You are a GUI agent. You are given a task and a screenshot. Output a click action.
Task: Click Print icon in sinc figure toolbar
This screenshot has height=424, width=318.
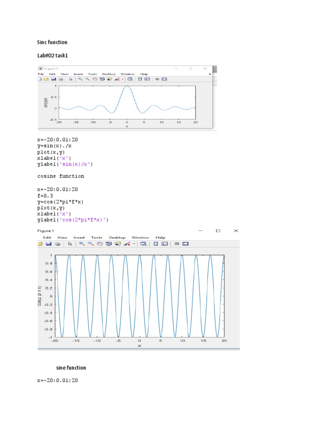(x=61, y=79)
